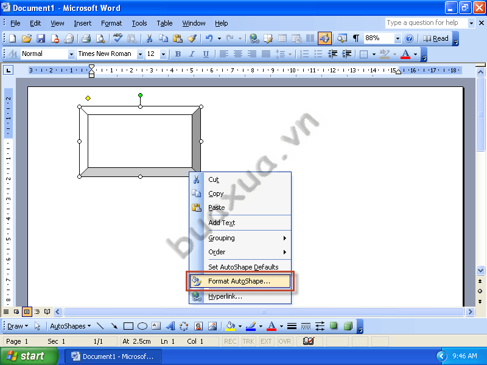The height and width of the screenshot is (365, 487).
Task: Click Insert Picture icon in Drawing toolbar
Action: [x=212, y=326]
